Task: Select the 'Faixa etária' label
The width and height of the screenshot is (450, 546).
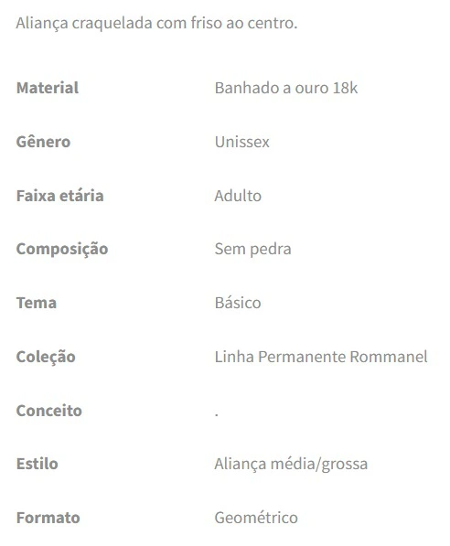Action: (59, 196)
